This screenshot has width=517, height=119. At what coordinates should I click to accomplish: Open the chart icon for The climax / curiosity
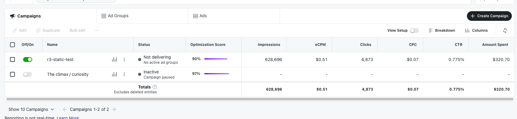[114, 74]
